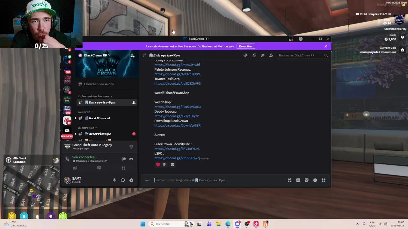Focus the Rechercher BlackCrown RP search box
Screen dimensions: 408x229
coord(303,55)
